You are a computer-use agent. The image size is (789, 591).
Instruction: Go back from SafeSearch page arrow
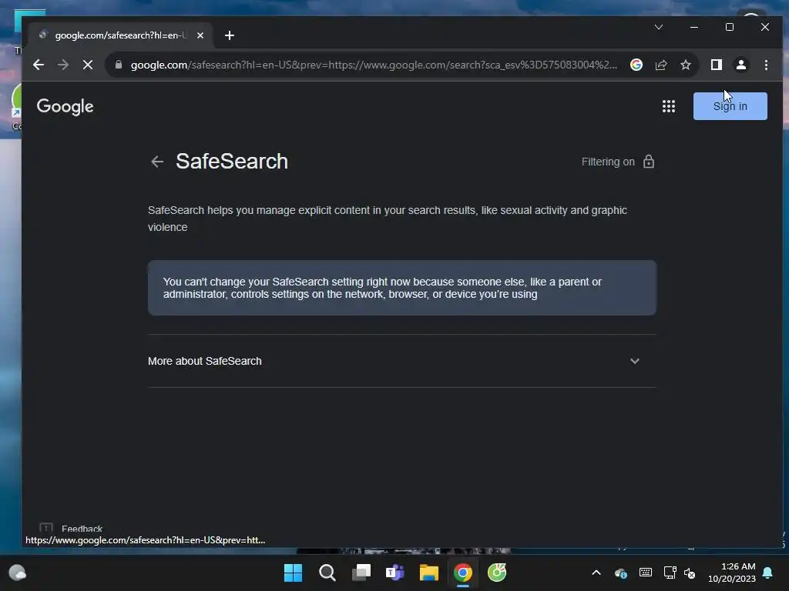coord(157,162)
